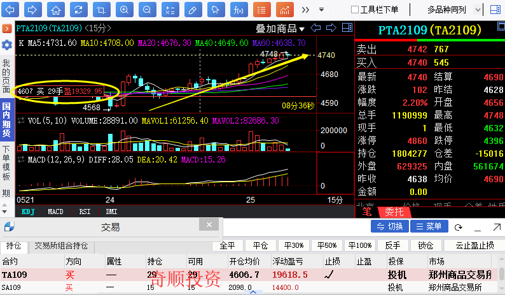This screenshot has height=295, width=505.
Task: Select the KDJ indicator tab
Action: coord(28,212)
